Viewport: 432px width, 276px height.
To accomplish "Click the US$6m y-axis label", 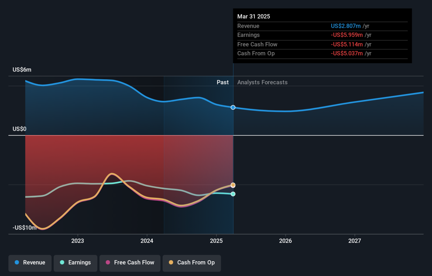I will 22,70.
